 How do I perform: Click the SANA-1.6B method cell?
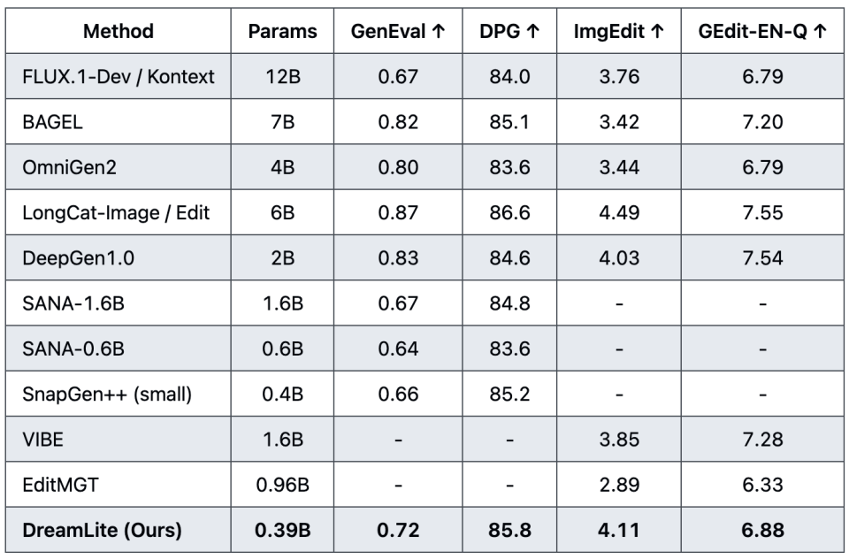tap(118, 303)
